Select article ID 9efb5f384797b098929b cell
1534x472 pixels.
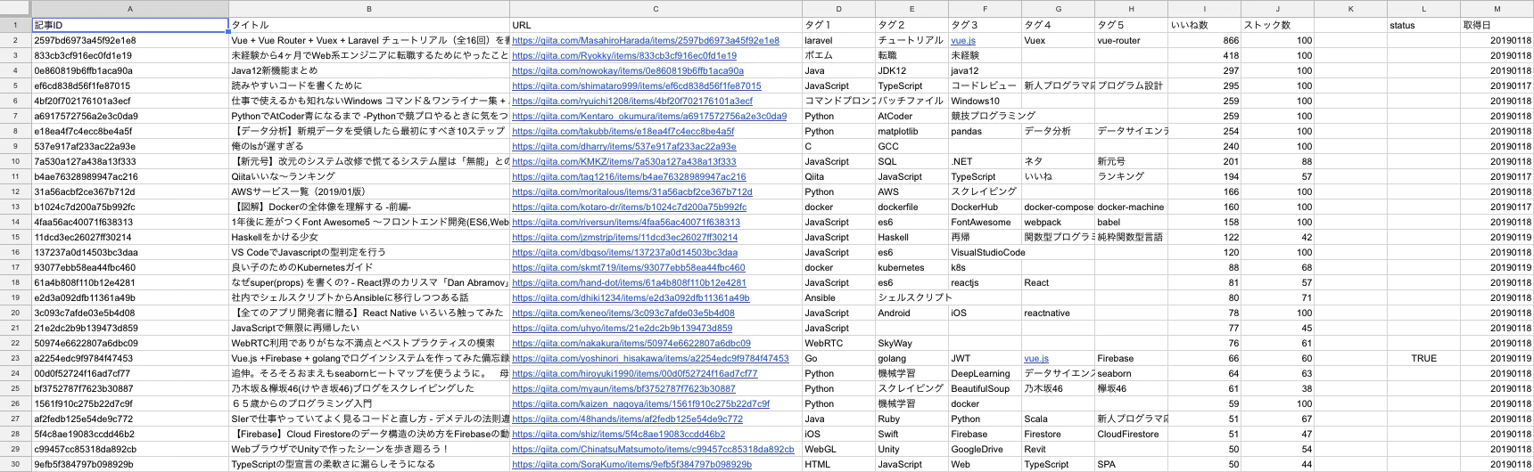[x=130, y=464]
